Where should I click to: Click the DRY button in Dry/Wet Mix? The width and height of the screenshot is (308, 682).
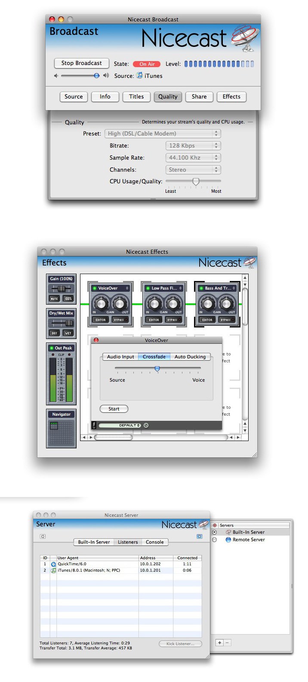tap(55, 333)
